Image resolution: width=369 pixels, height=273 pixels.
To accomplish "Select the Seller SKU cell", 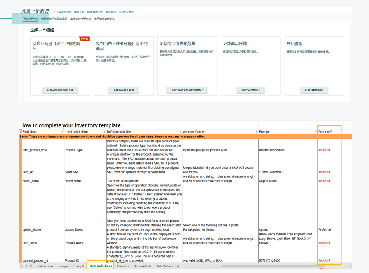I will (85, 163).
